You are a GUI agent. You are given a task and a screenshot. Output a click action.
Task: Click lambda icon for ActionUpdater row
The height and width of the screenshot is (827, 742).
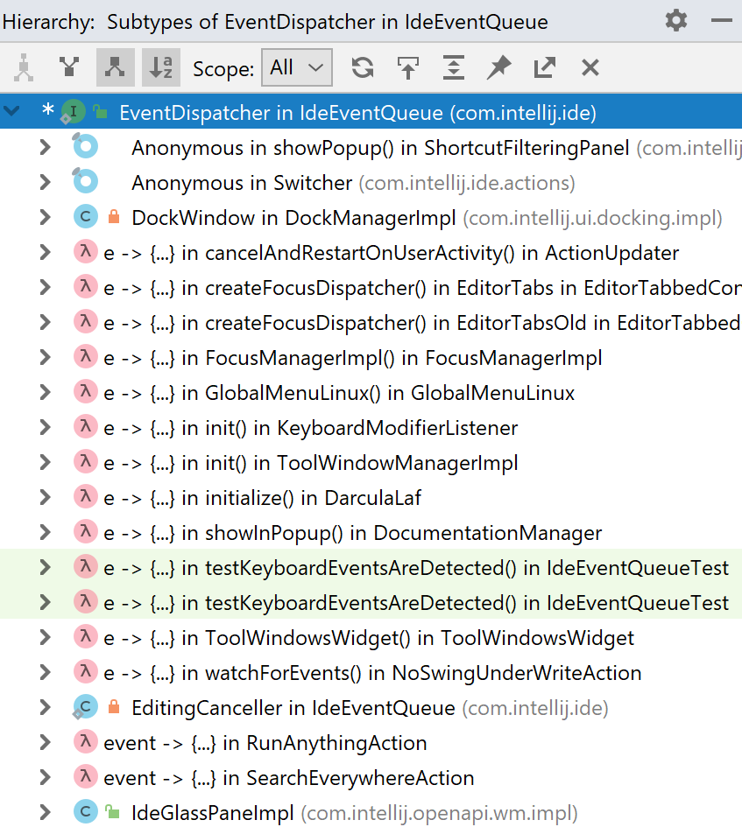coord(86,251)
